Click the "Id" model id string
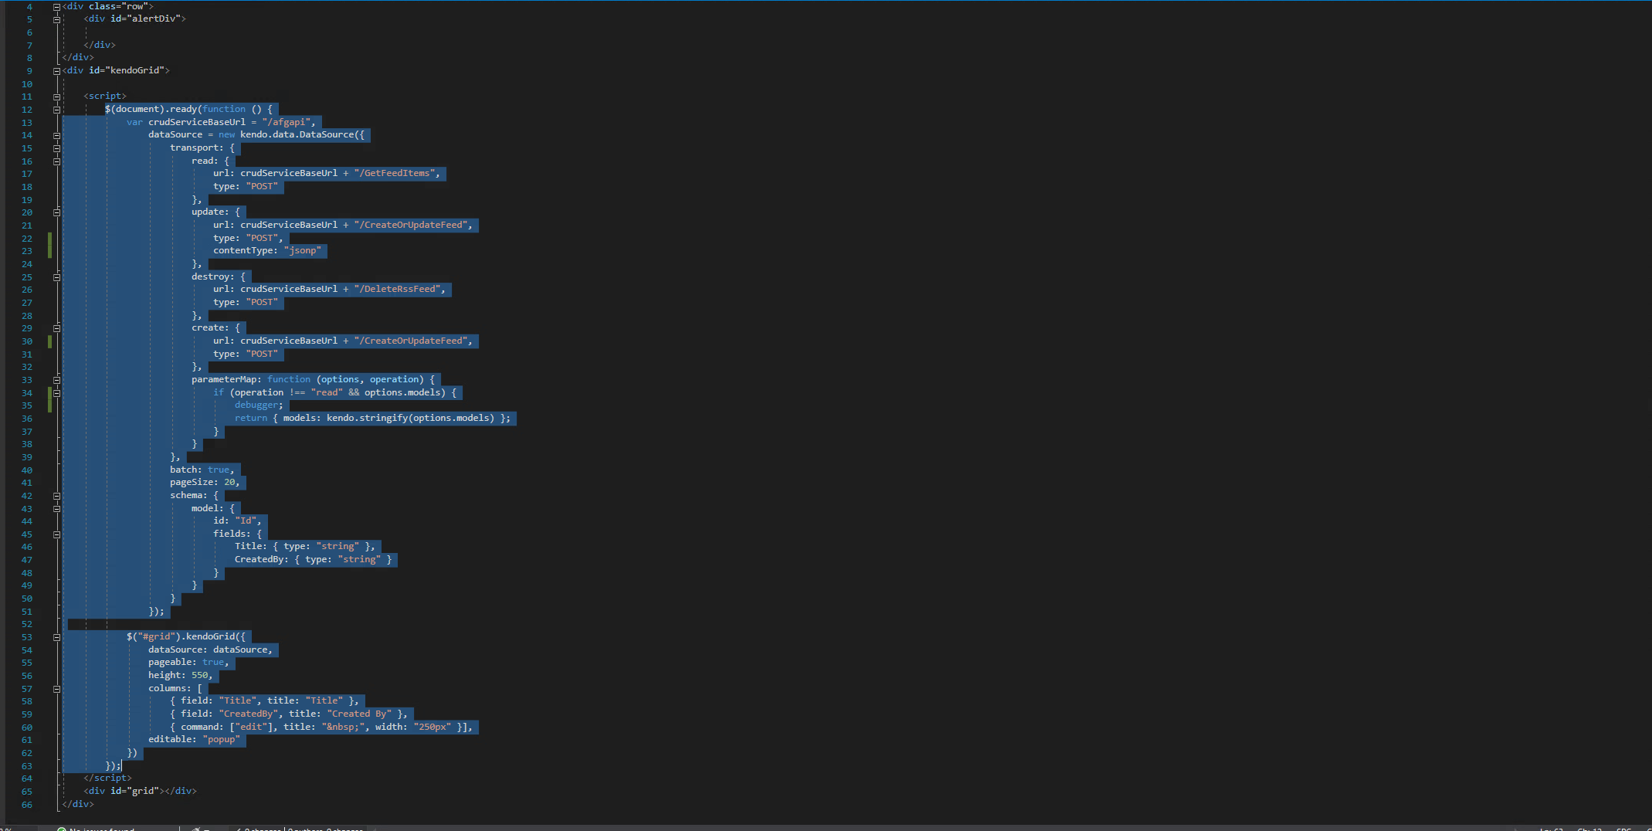 coord(246,521)
